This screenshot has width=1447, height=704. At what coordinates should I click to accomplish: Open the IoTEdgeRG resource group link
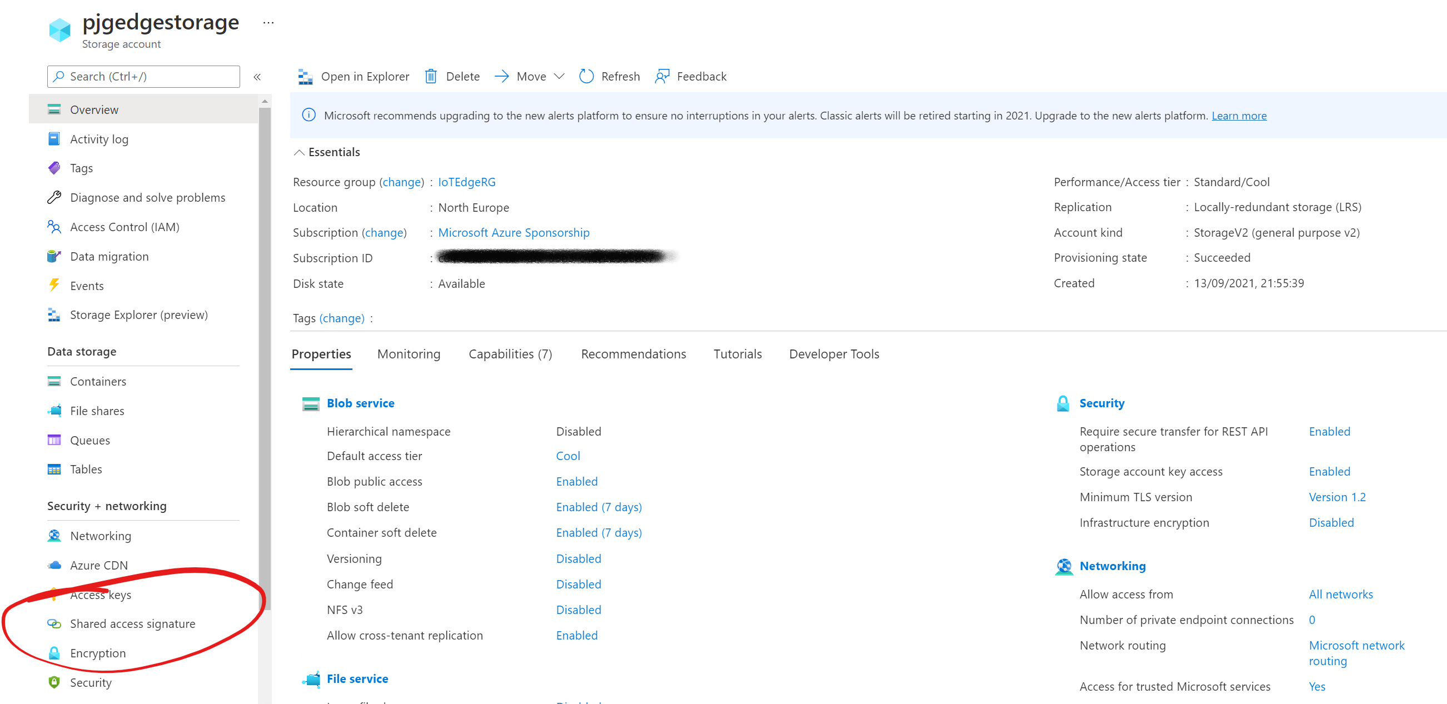point(467,181)
